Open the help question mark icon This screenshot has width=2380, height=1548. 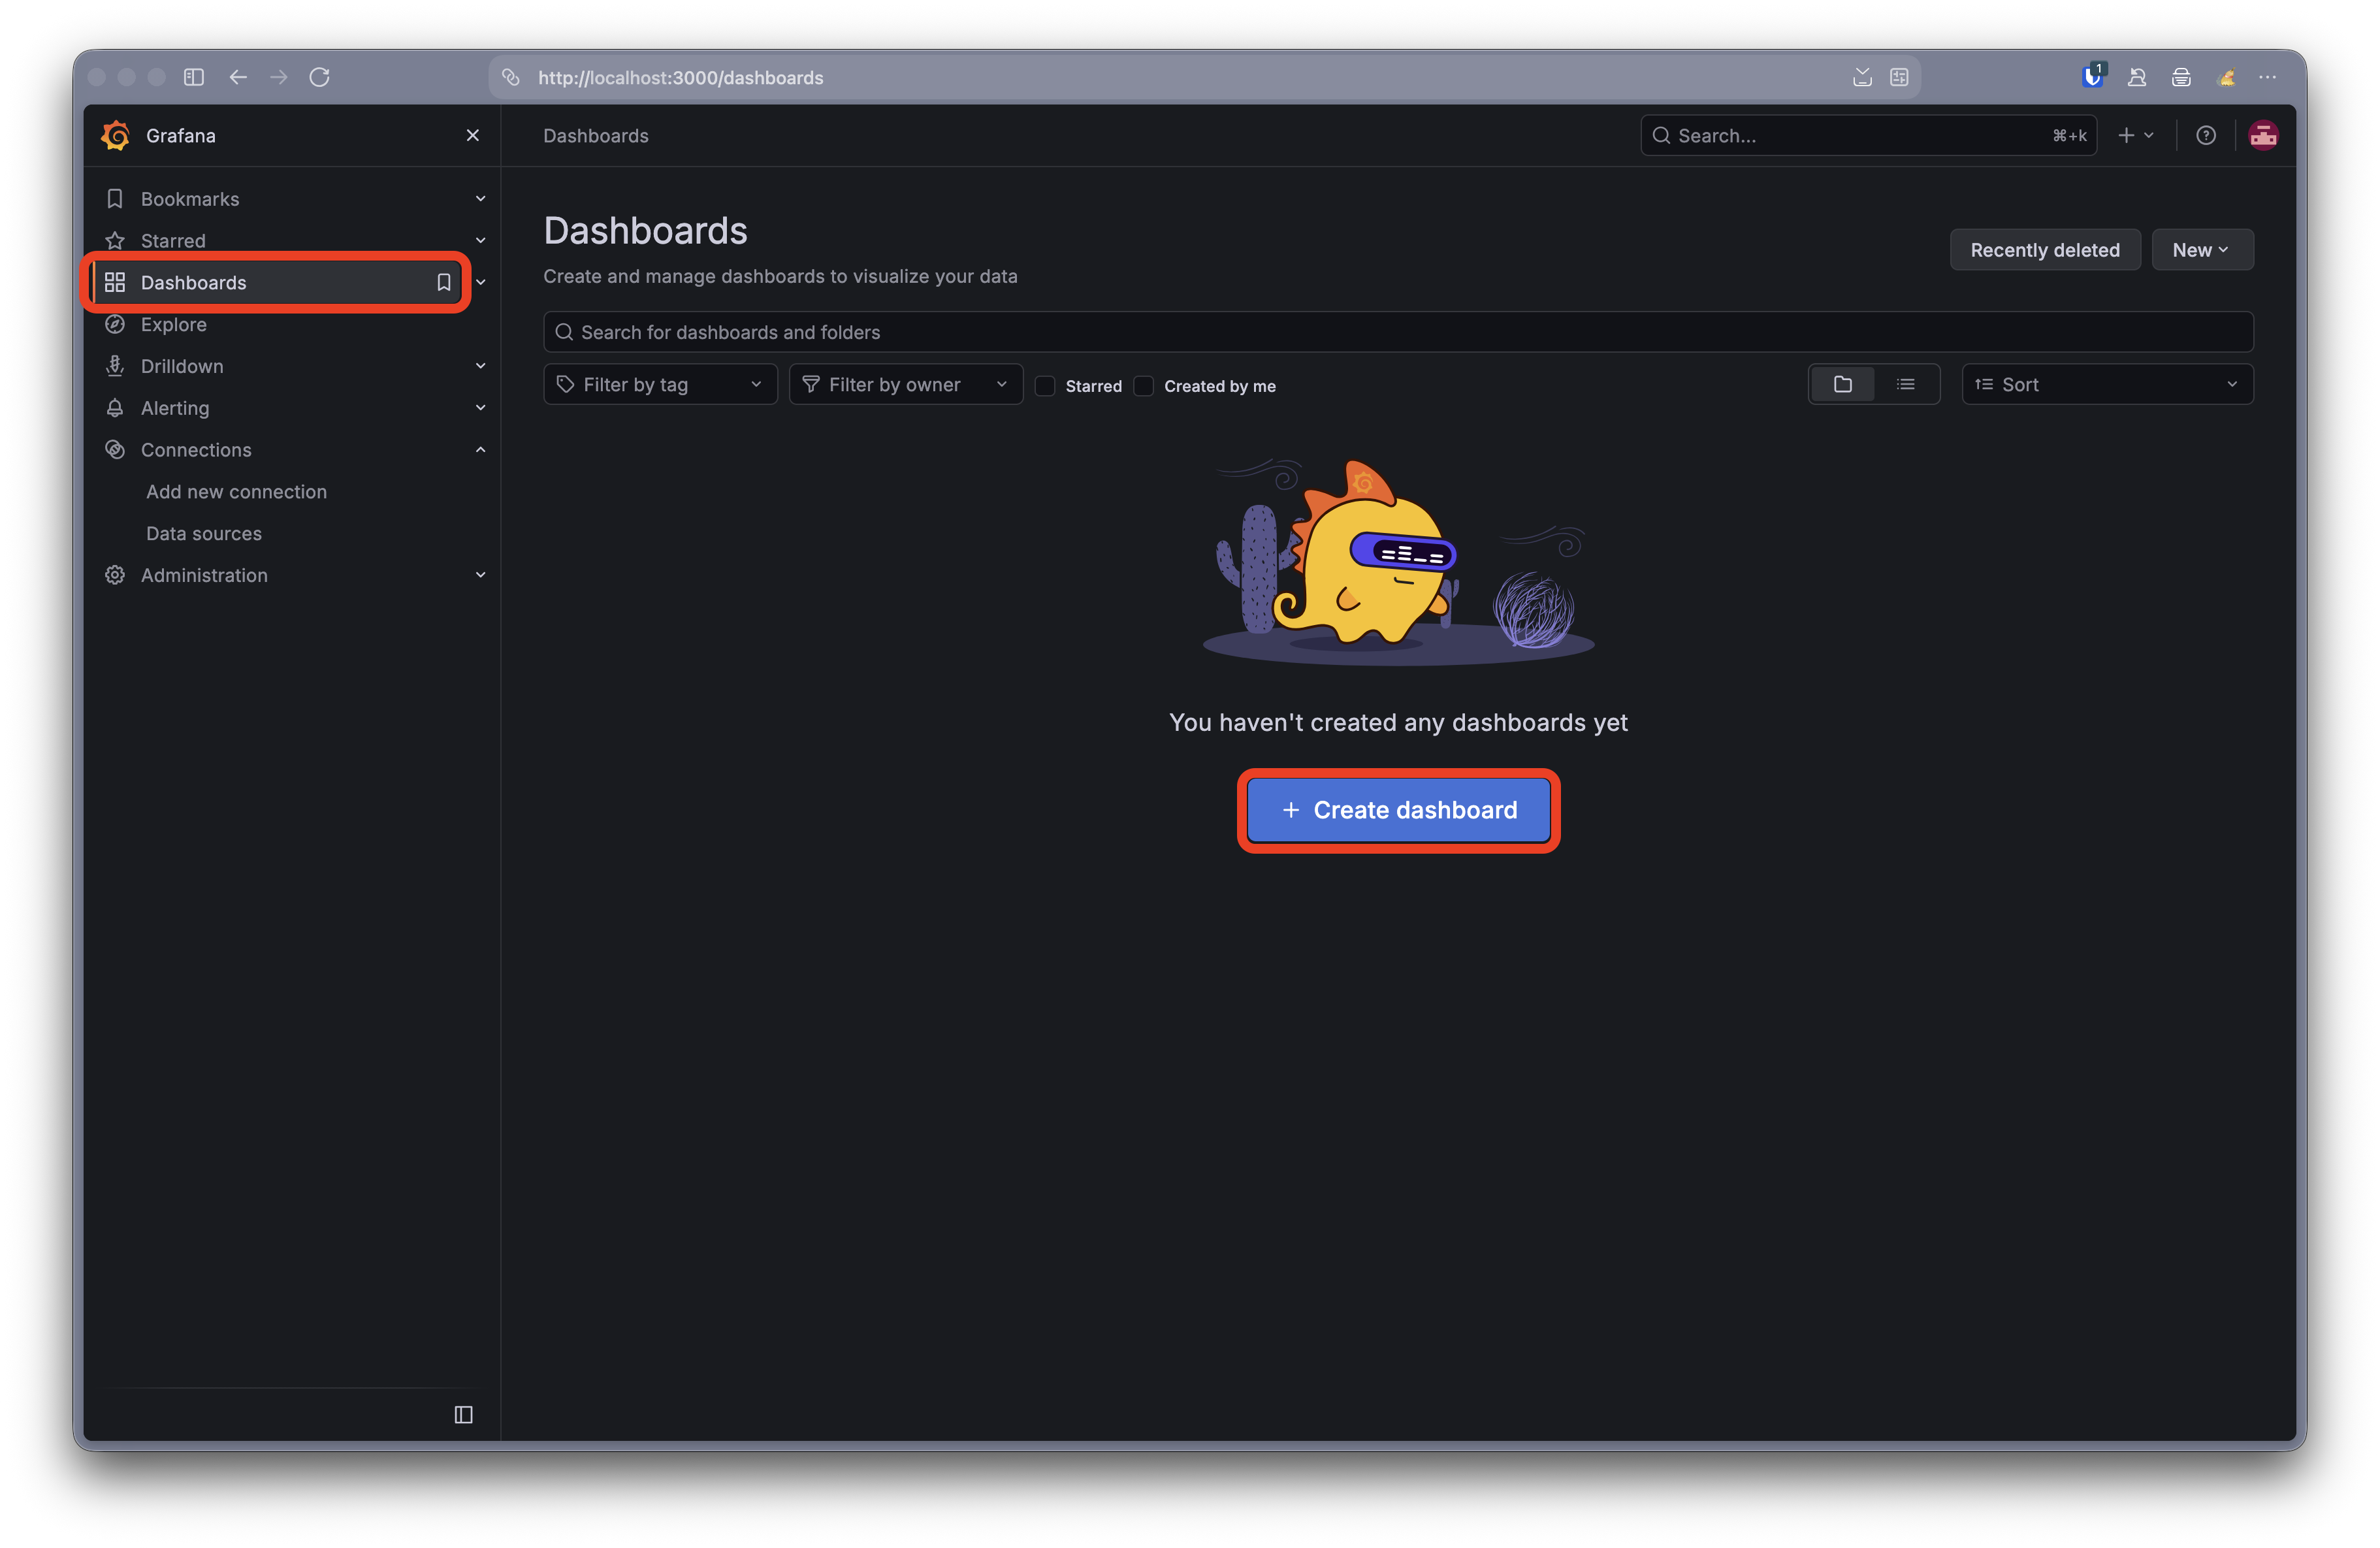tap(2206, 135)
